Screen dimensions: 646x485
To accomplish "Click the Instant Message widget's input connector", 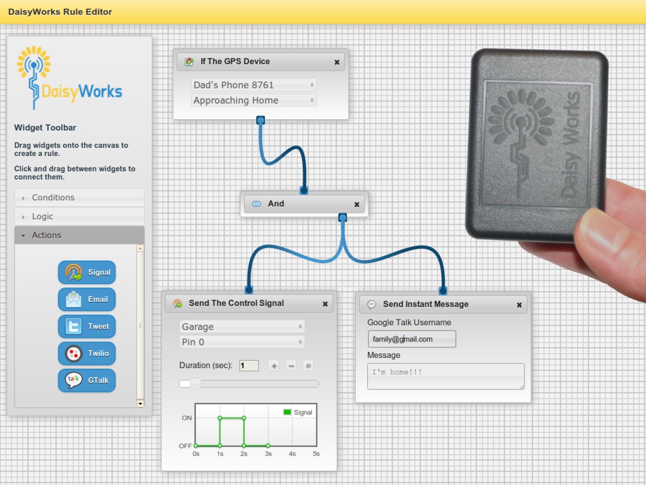I will click(x=443, y=290).
